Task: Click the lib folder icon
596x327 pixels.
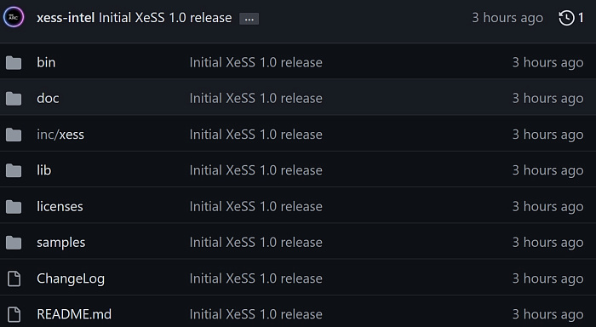Action: pyautogui.click(x=14, y=170)
